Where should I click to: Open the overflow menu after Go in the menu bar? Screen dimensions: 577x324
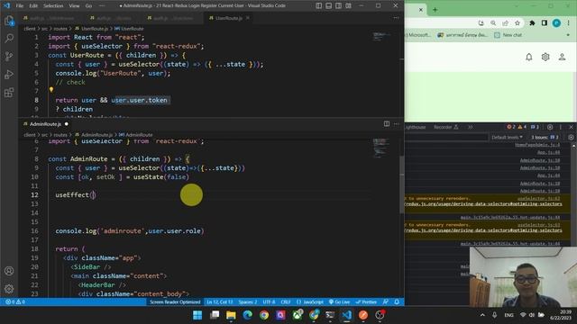point(102,6)
